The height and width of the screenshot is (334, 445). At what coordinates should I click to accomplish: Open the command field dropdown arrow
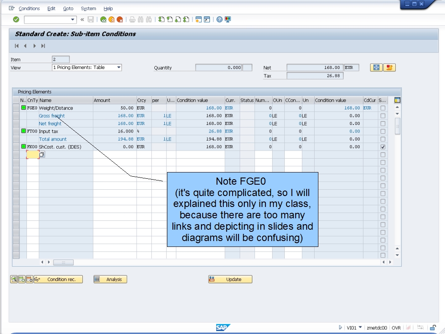click(72, 19)
